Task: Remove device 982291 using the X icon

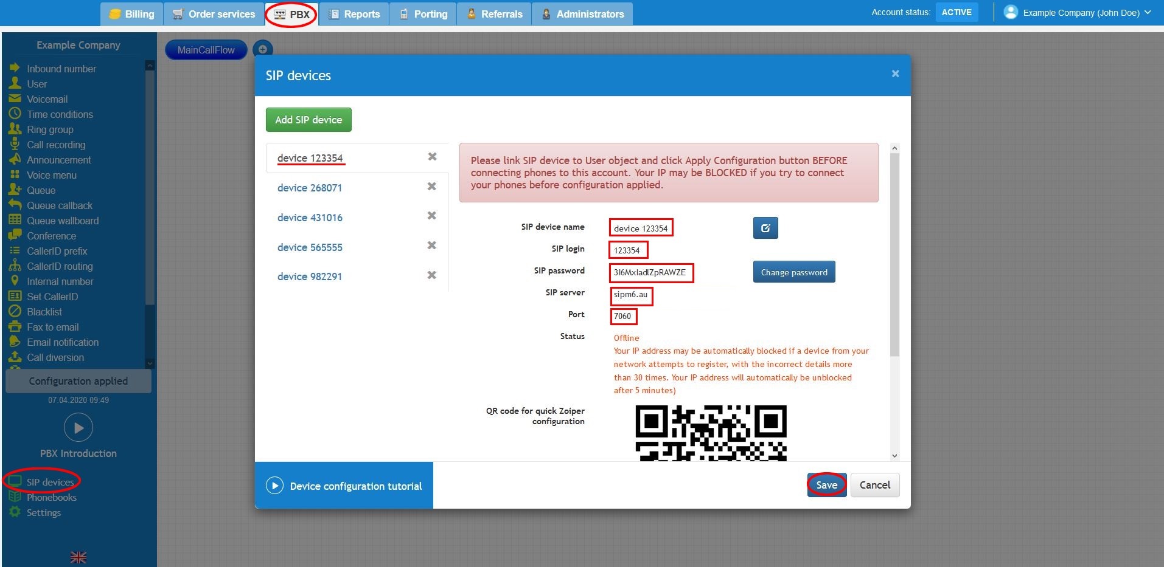Action: (431, 275)
